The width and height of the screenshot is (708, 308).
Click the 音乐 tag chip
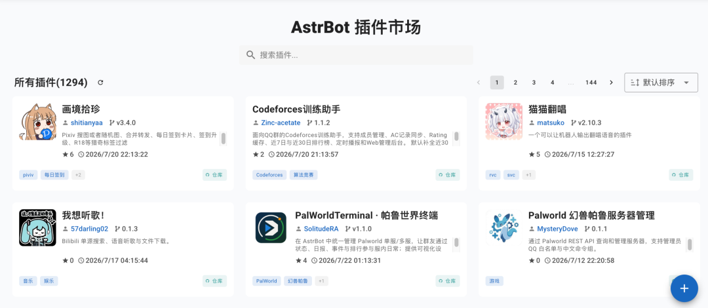pos(28,281)
